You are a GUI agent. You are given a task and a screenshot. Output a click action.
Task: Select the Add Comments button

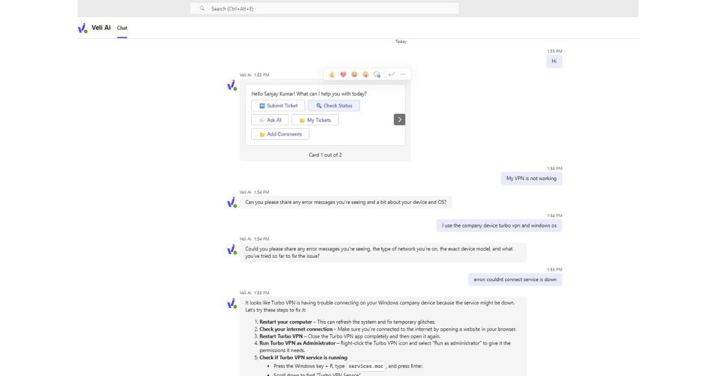coord(280,134)
